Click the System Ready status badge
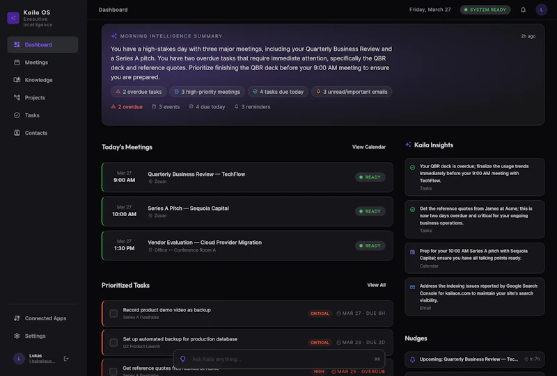The width and height of the screenshot is (557, 376). click(485, 10)
